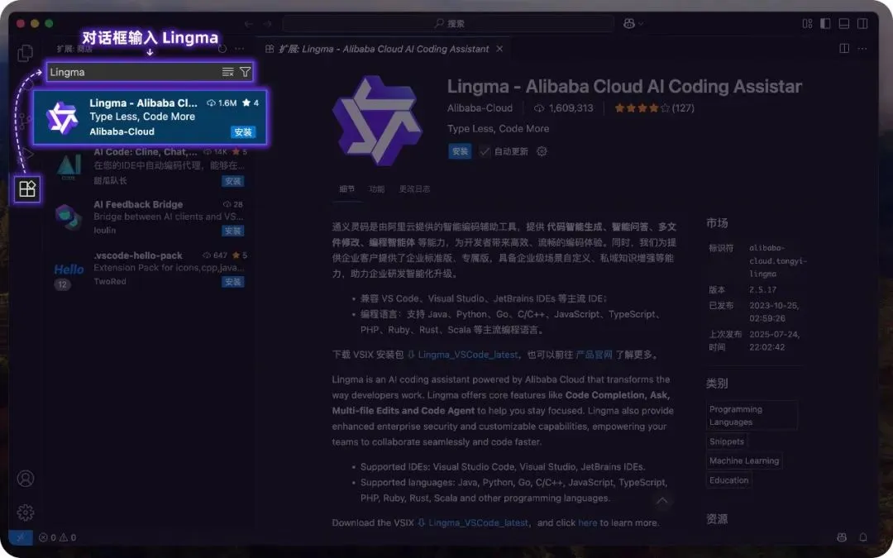
Task: Split the editor to the right
Action: 844,49
